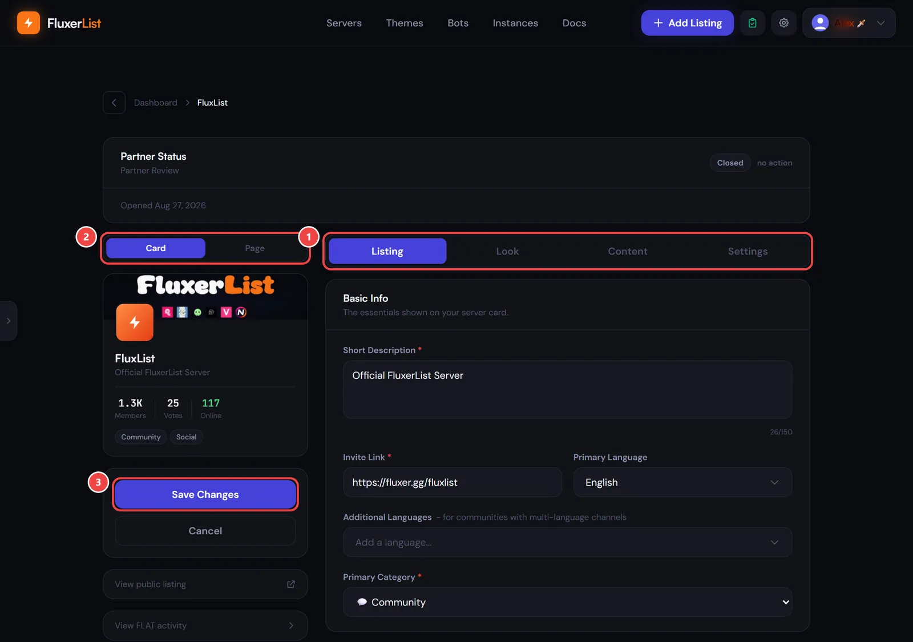This screenshot has height=642, width=913.
Task: Click the Add Listing button
Action: coord(688,23)
